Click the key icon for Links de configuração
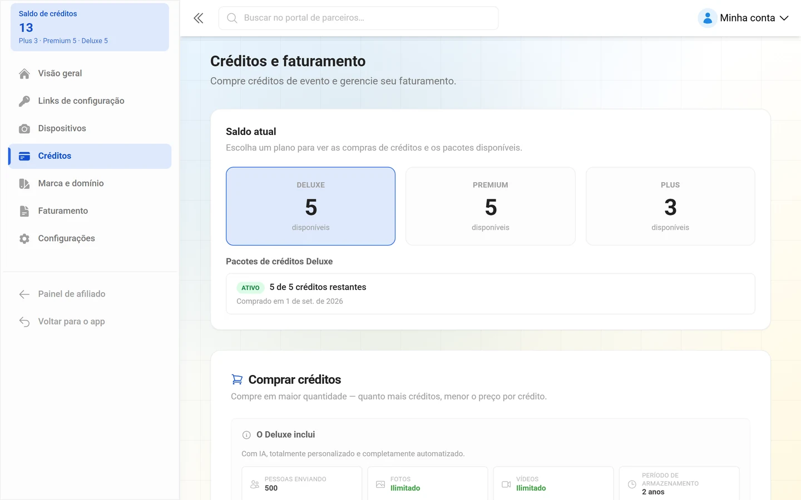 click(x=24, y=101)
